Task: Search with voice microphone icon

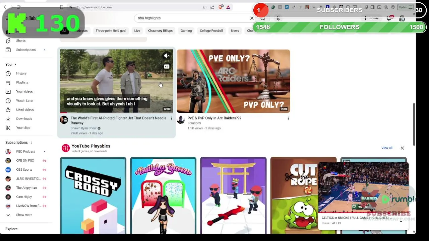Action: pos(278,18)
